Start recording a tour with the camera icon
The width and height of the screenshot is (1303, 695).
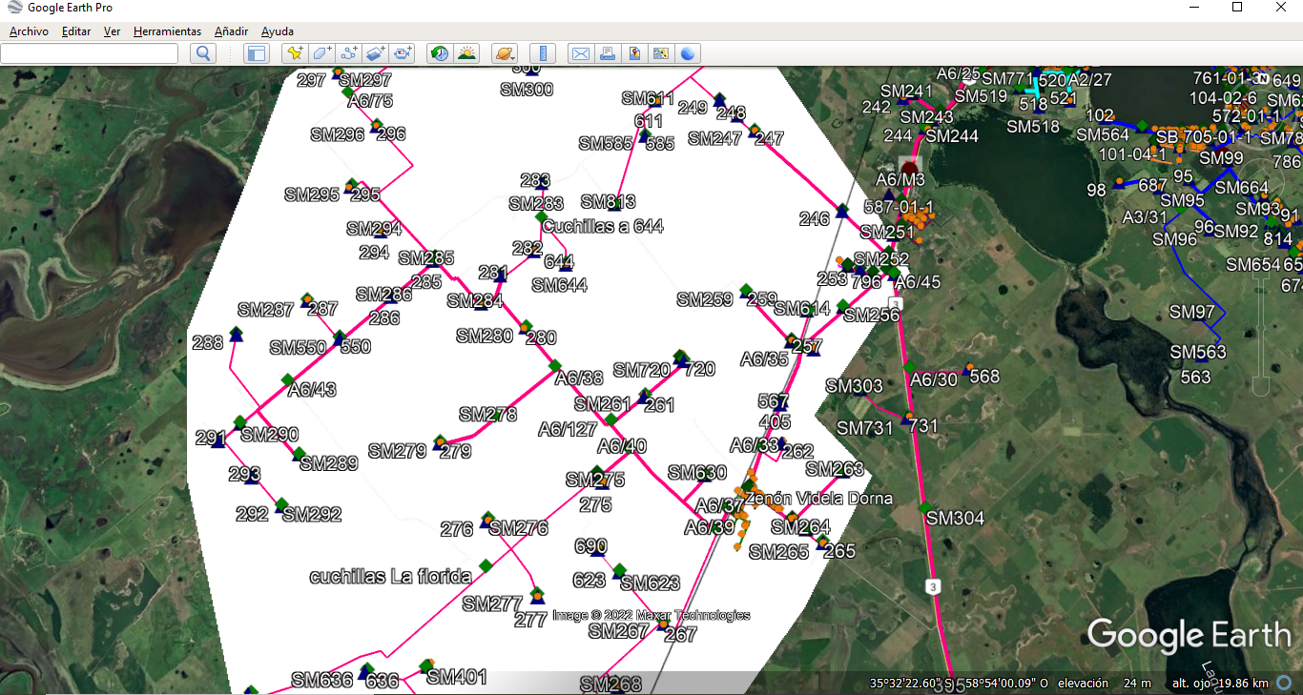click(403, 53)
